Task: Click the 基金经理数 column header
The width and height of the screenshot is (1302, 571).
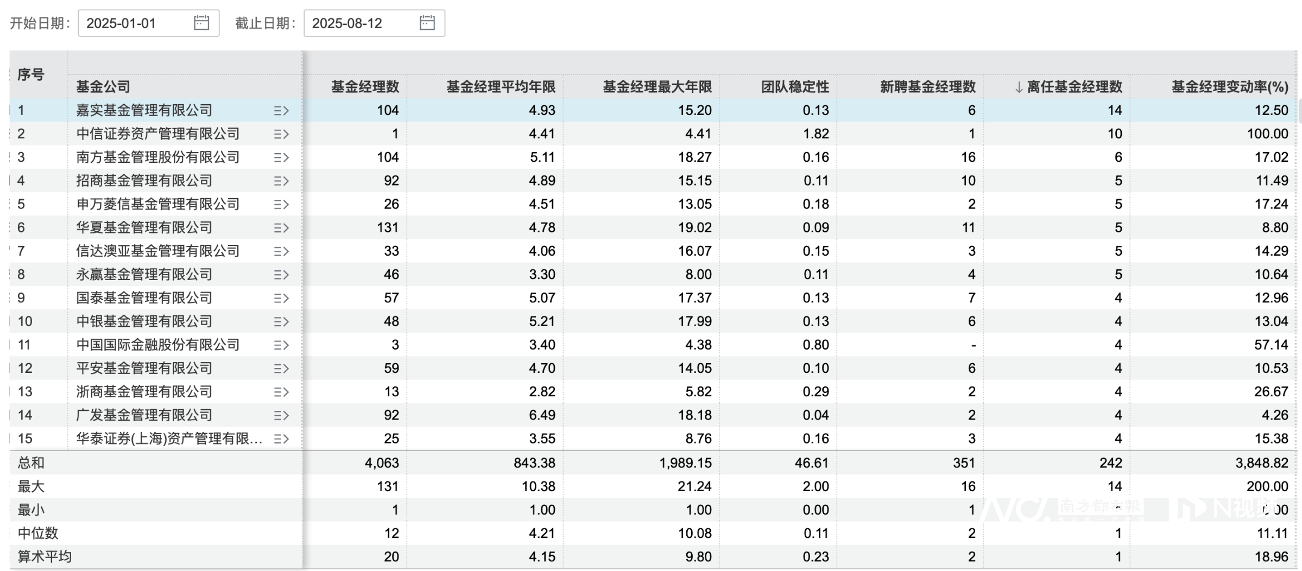Action: click(x=365, y=87)
